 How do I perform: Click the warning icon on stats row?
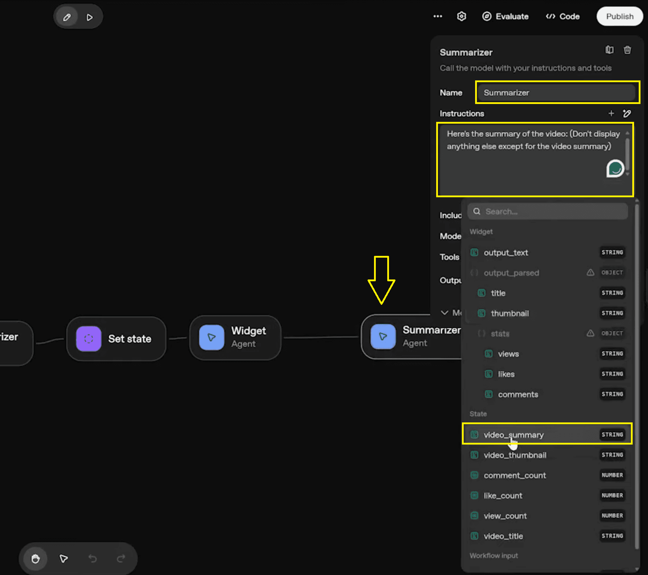click(x=590, y=333)
